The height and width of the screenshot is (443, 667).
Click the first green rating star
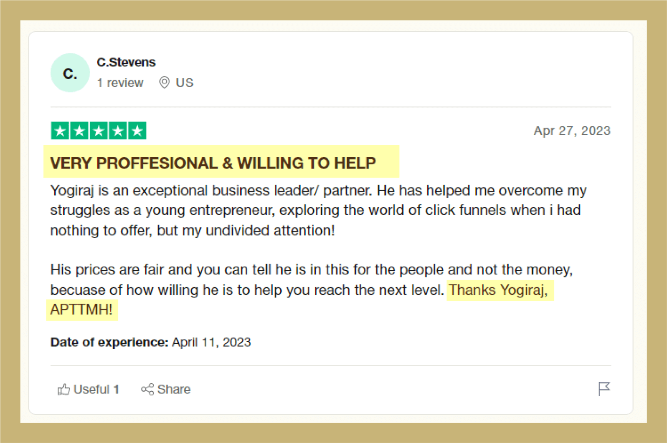point(60,131)
